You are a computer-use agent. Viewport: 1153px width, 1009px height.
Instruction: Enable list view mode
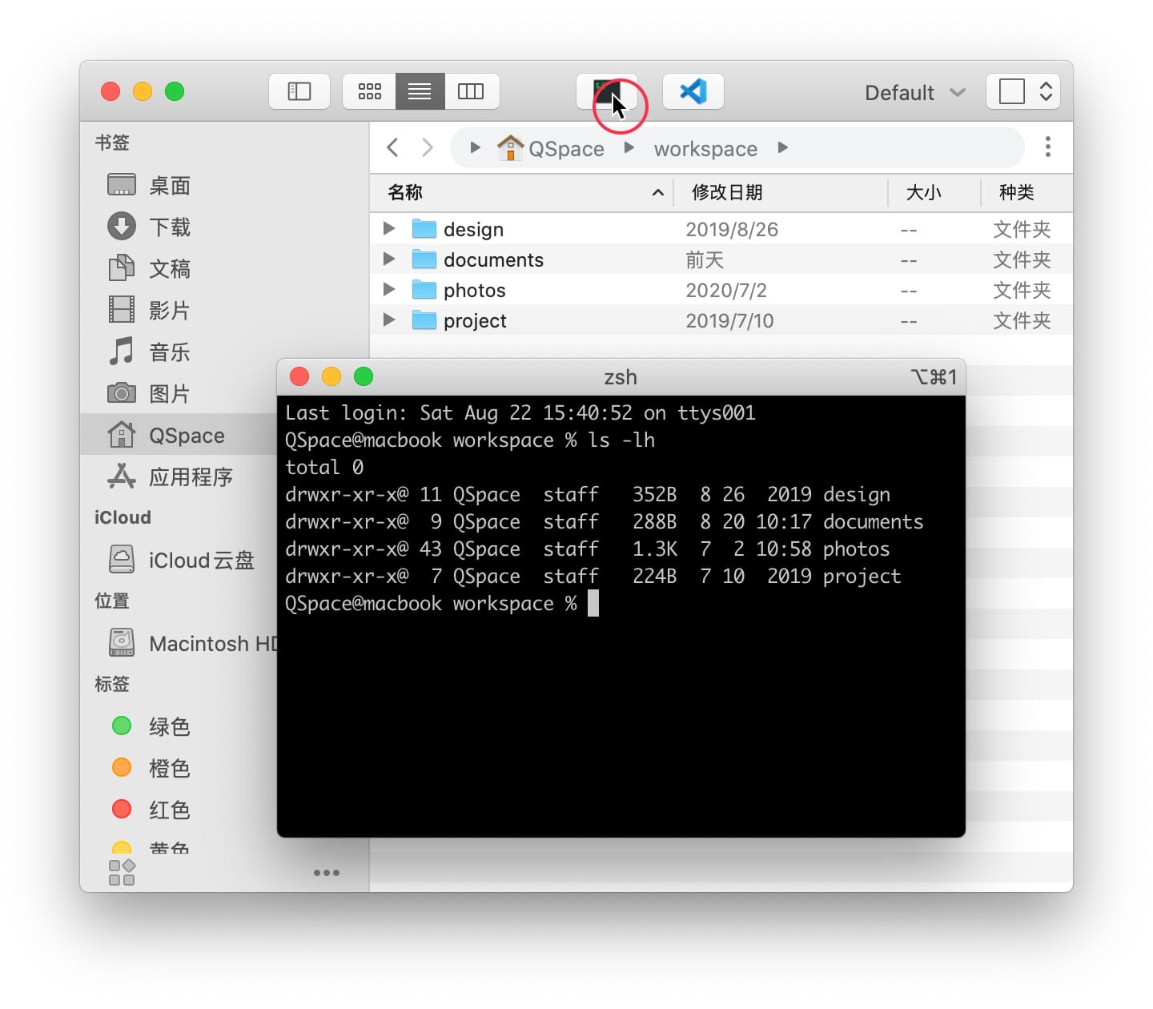(420, 90)
